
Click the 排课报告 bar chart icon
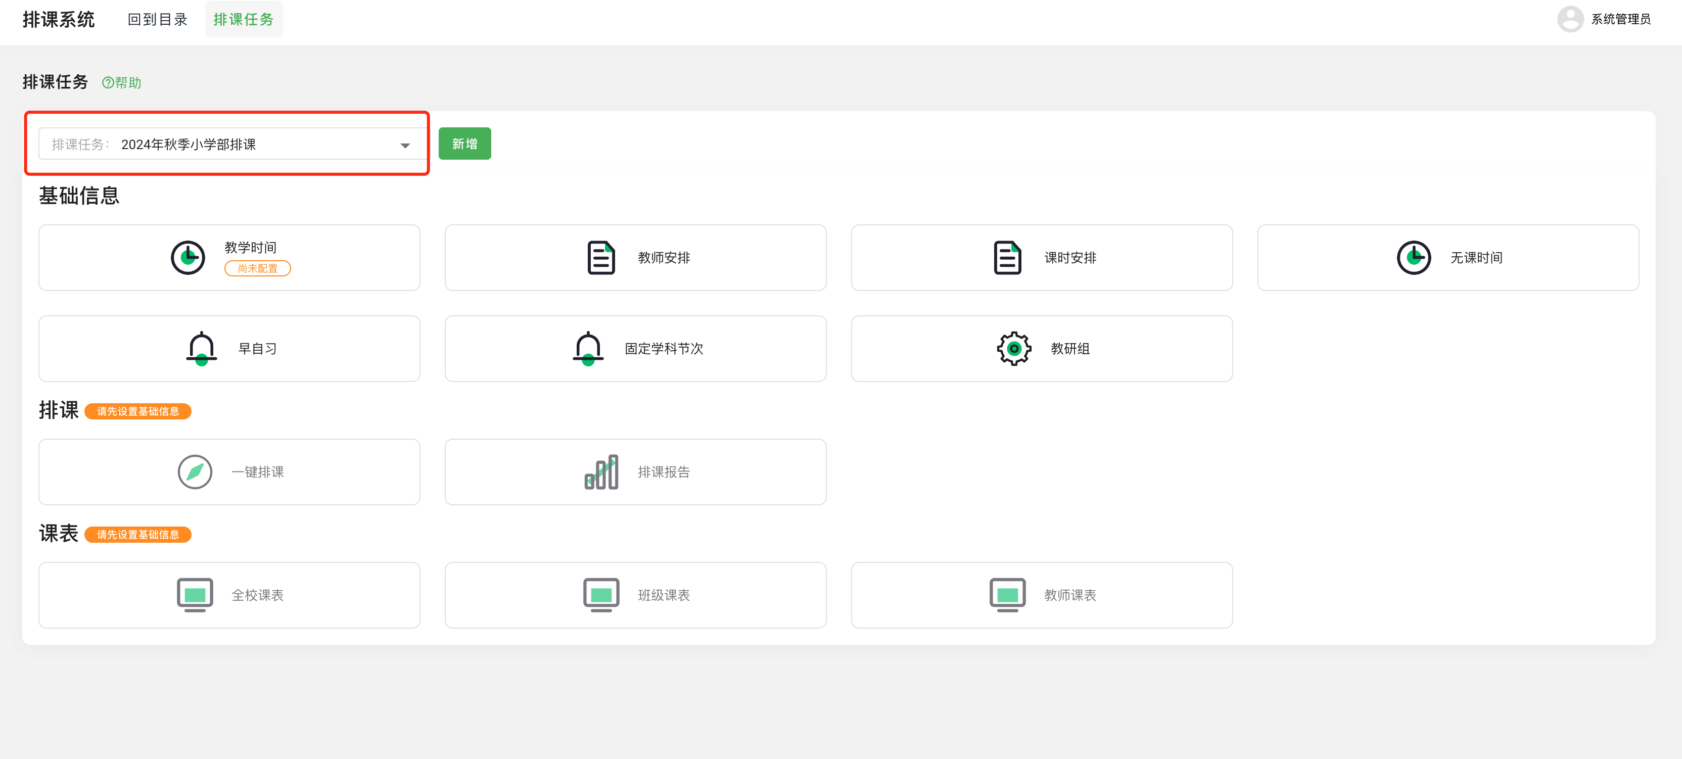[601, 472]
